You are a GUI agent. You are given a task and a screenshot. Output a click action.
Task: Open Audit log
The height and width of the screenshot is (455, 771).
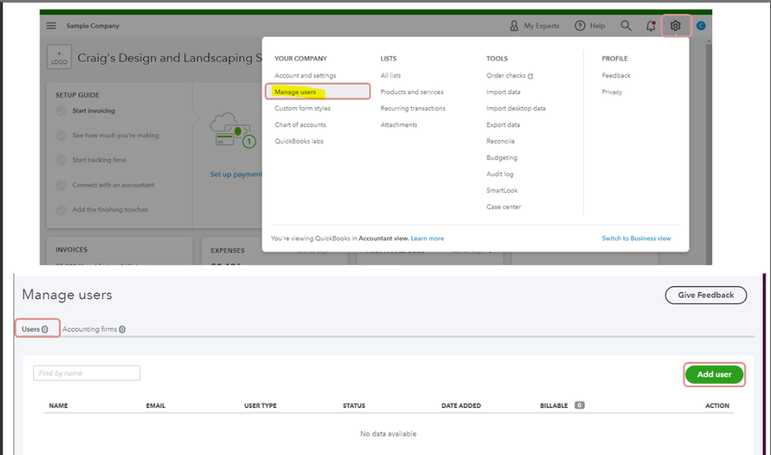(499, 174)
